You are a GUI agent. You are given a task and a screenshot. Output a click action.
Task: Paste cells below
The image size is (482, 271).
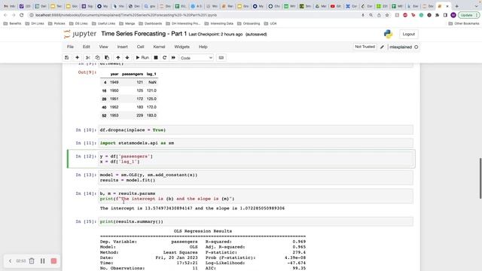(x=107, y=58)
